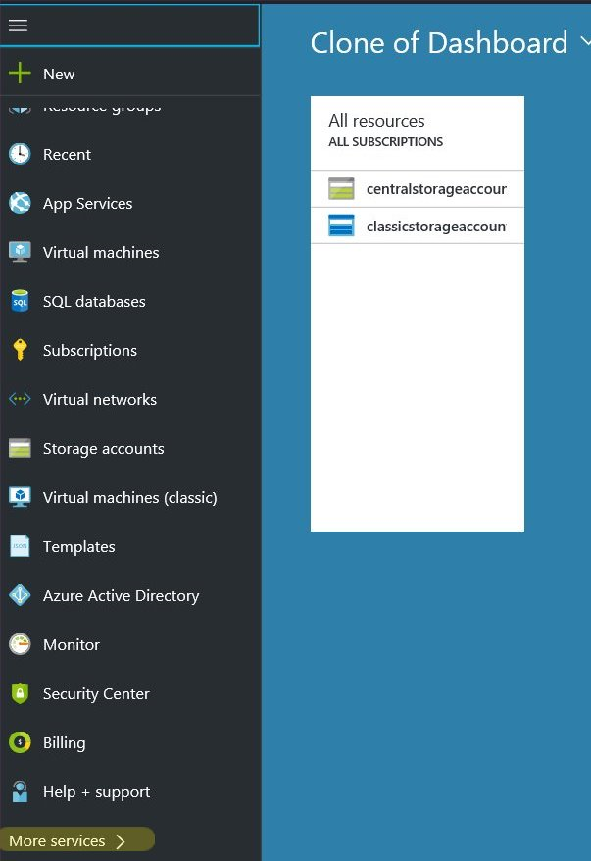
Task: Click the green plus New icon
Action: pyautogui.click(x=20, y=73)
